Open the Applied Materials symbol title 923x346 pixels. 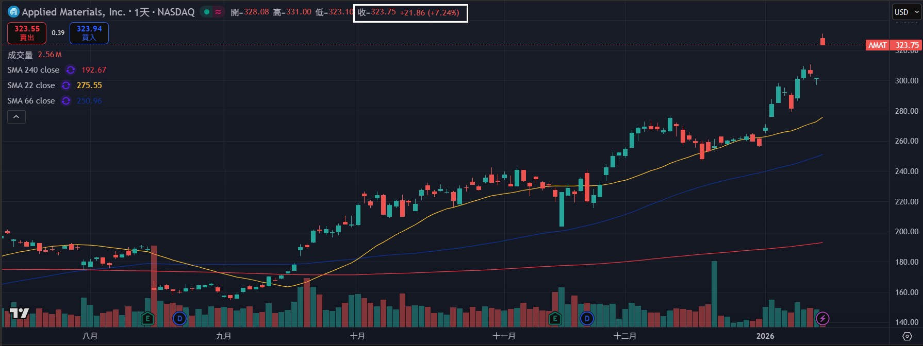click(108, 12)
